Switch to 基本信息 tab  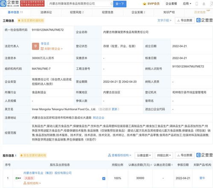(15, 12)
